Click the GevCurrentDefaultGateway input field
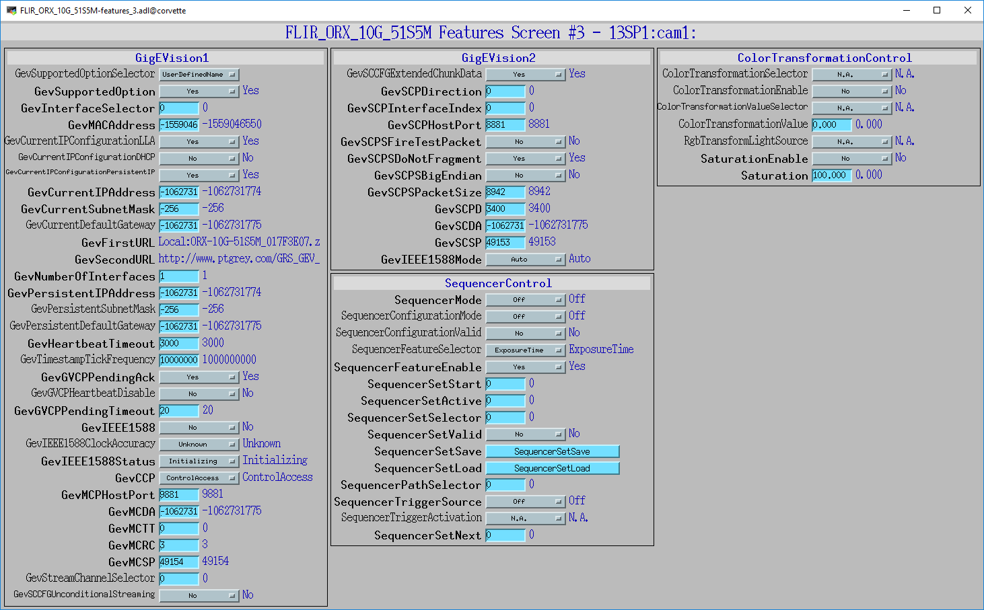 (179, 226)
